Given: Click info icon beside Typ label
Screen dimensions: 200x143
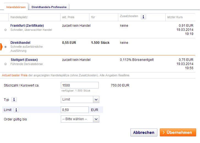Looking at the screenshot, I should point(15,99).
